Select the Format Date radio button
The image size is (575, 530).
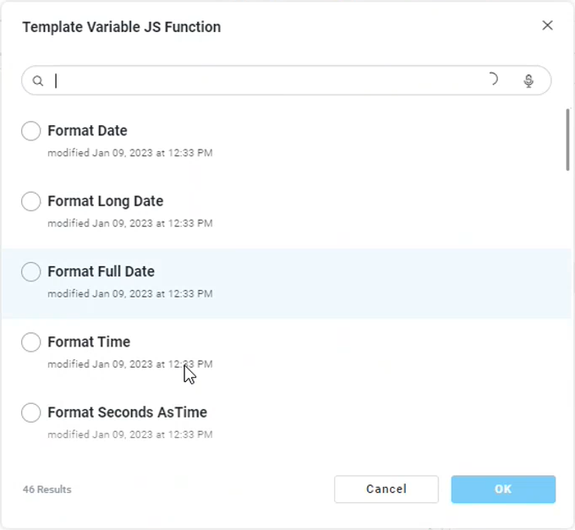pyautogui.click(x=31, y=131)
